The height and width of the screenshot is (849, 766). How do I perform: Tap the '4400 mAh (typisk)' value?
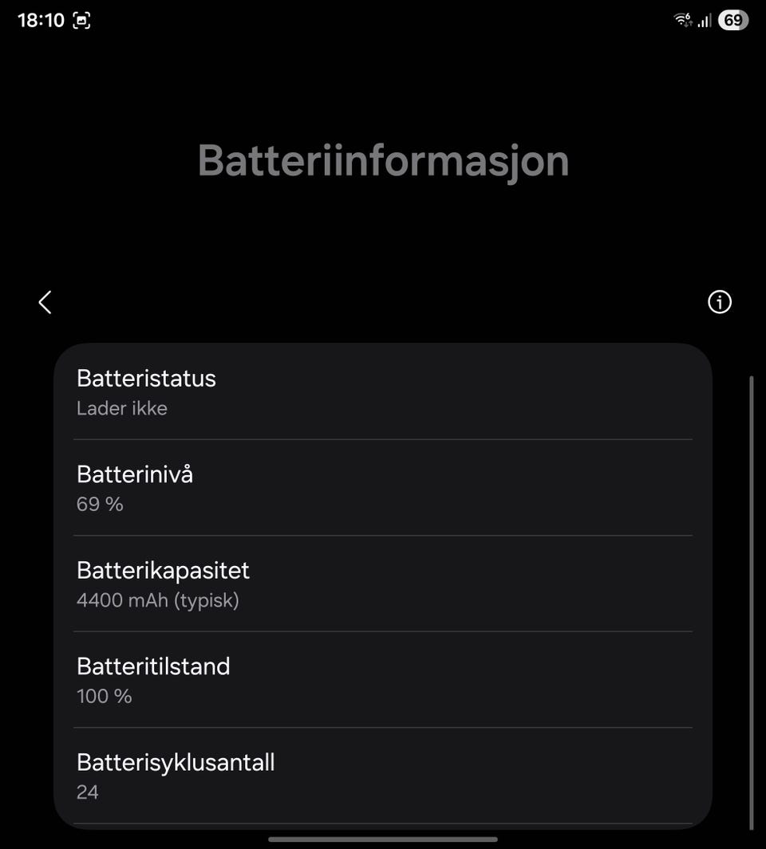click(x=158, y=600)
